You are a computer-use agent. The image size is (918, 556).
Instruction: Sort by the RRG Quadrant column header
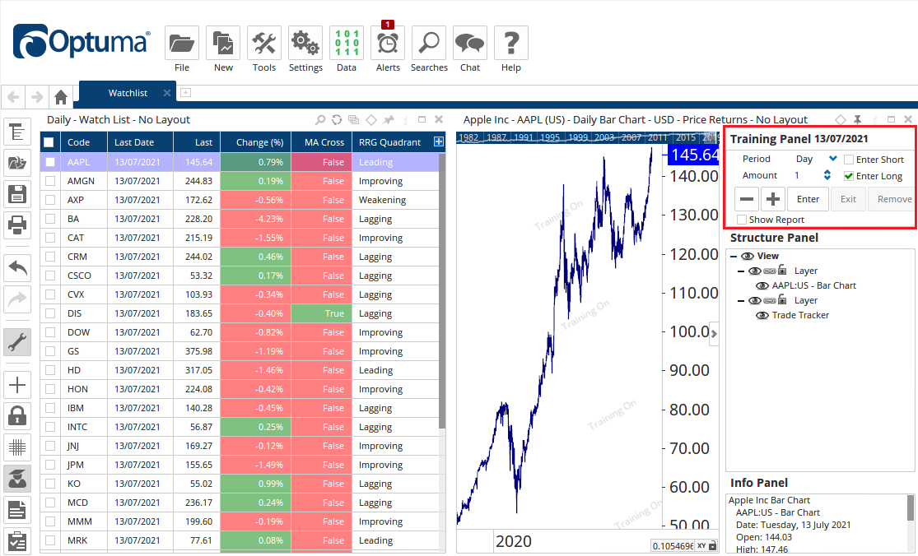[x=390, y=142]
